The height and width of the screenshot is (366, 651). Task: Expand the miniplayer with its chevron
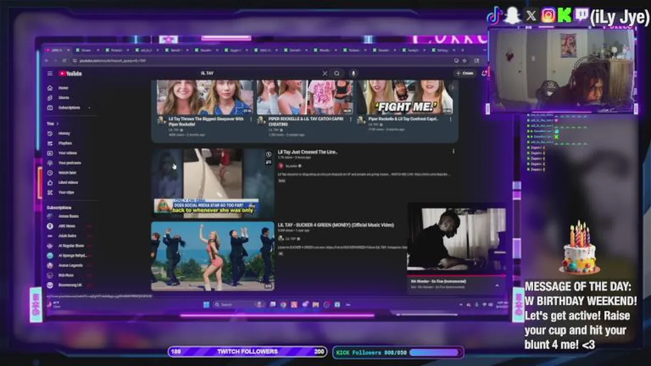[x=497, y=285]
